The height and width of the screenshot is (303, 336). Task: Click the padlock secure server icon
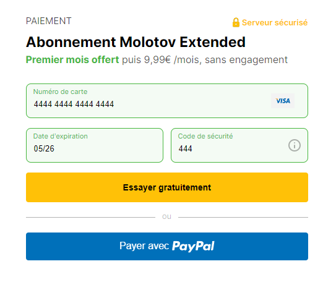236,22
